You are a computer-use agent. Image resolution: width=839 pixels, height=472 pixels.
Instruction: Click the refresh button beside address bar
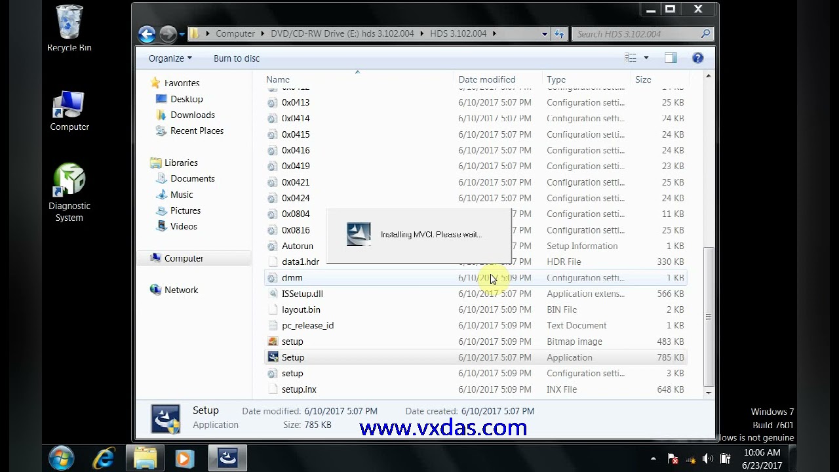tap(559, 33)
